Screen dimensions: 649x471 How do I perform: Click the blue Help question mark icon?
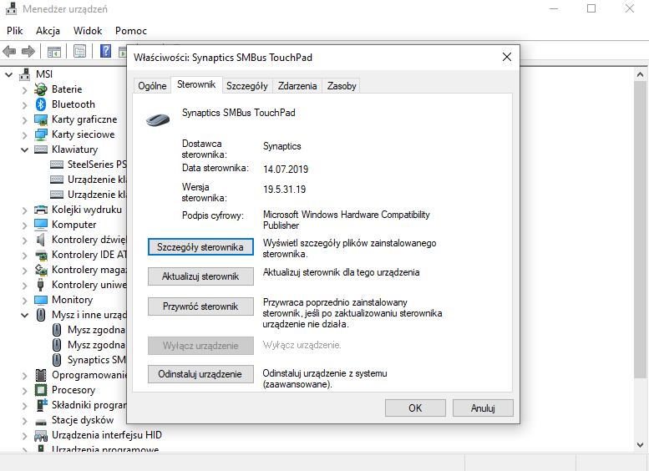pyautogui.click(x=105, y=51)
